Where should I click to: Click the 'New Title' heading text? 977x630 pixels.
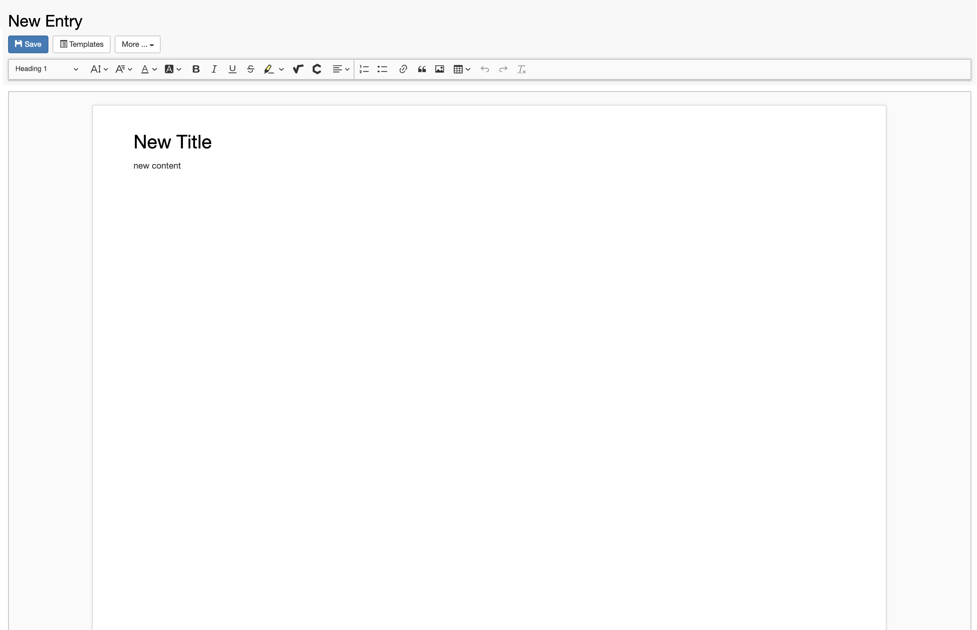[172, 142]
